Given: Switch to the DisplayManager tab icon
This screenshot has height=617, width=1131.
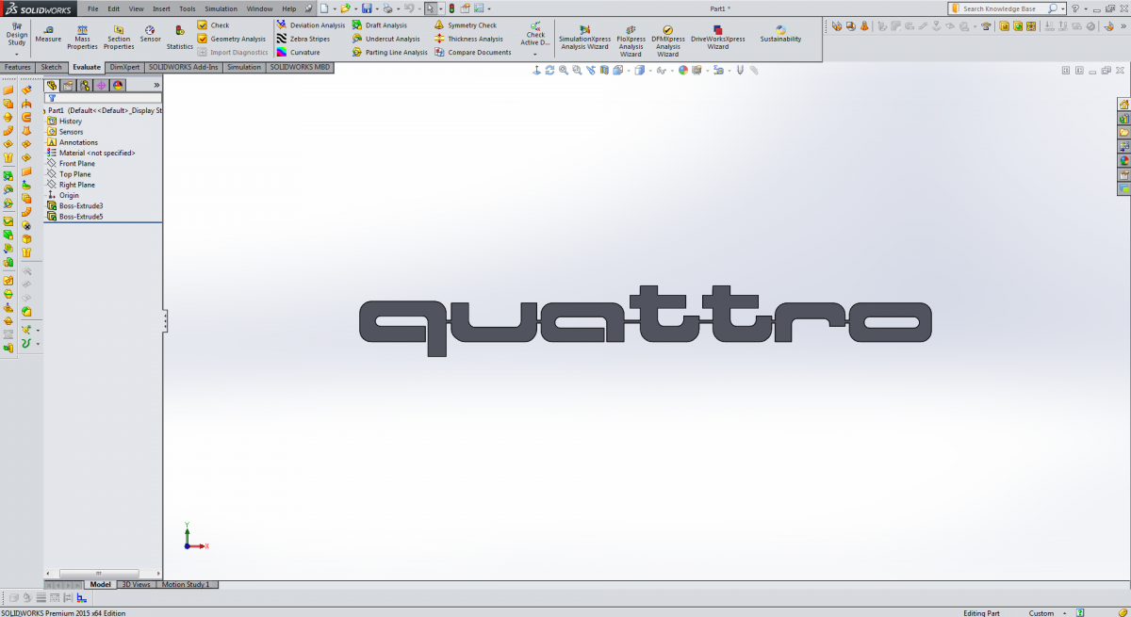Looking at the screenshot, I should point(118,85).
